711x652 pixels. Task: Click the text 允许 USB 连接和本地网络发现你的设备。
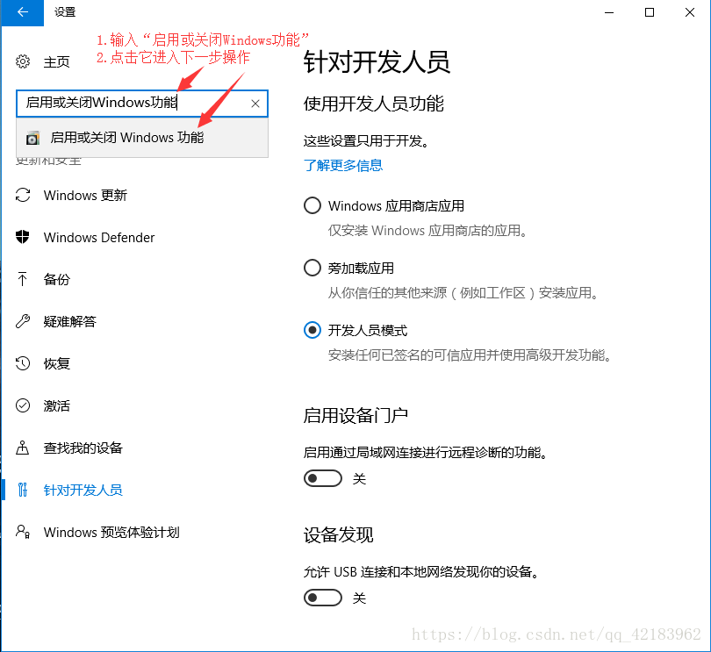(x=421, y=572)
